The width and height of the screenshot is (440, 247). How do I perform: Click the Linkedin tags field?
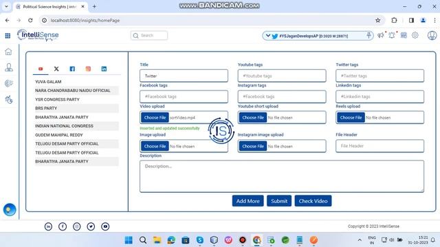(x=379, y=97)
